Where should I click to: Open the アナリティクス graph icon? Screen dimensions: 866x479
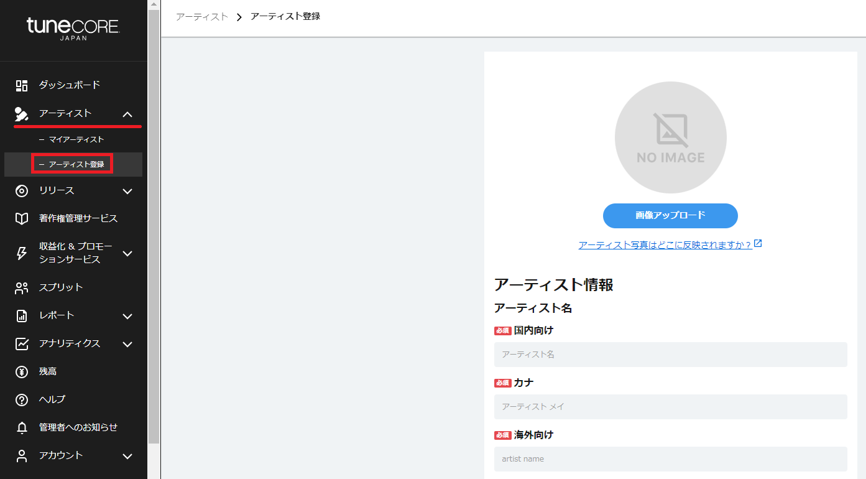(21, 343)
